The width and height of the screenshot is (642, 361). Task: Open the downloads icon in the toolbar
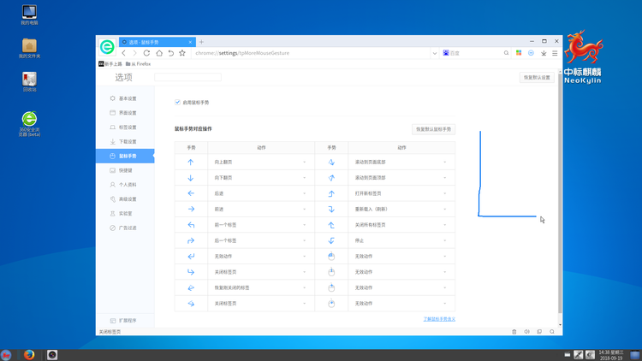click(544, 53)
